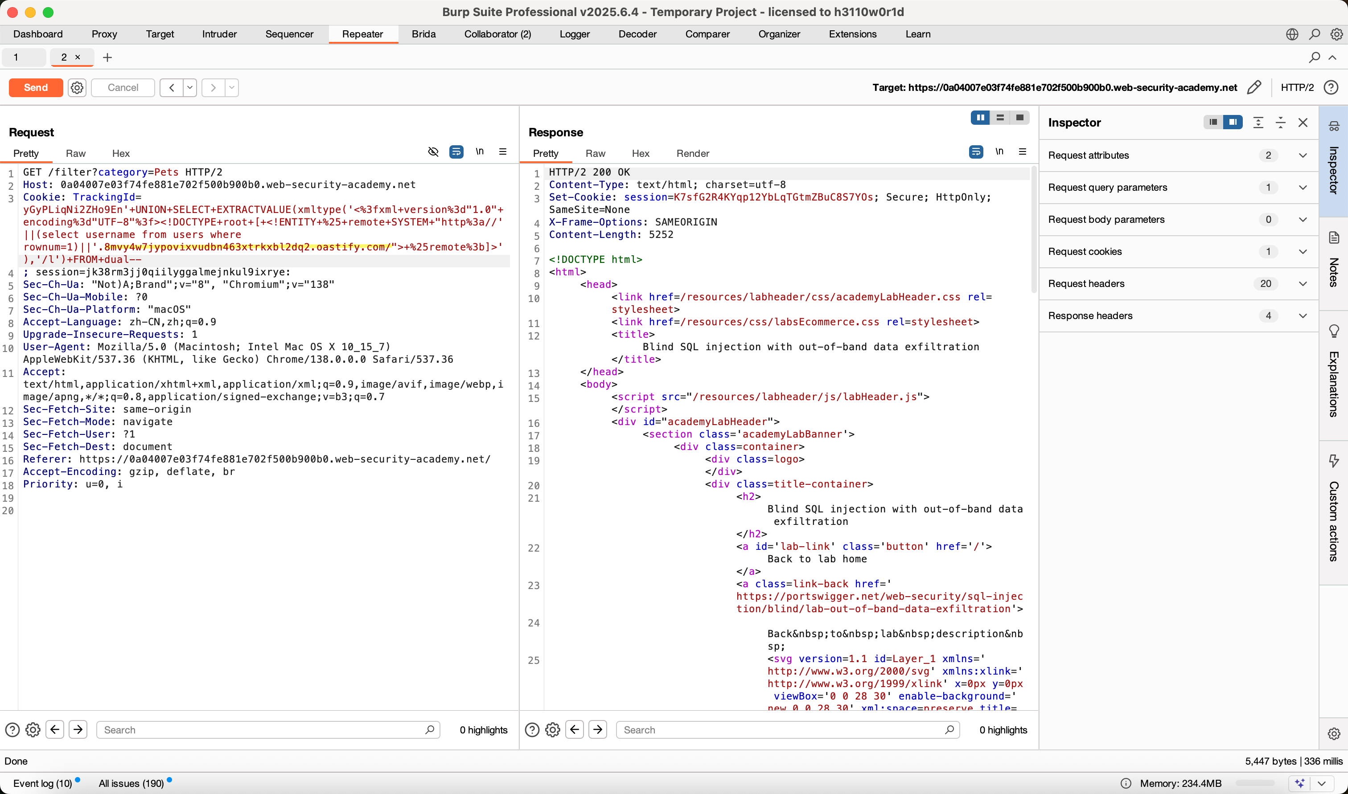Search Repeater tabs with magnifier icon

click(1314, 57)
